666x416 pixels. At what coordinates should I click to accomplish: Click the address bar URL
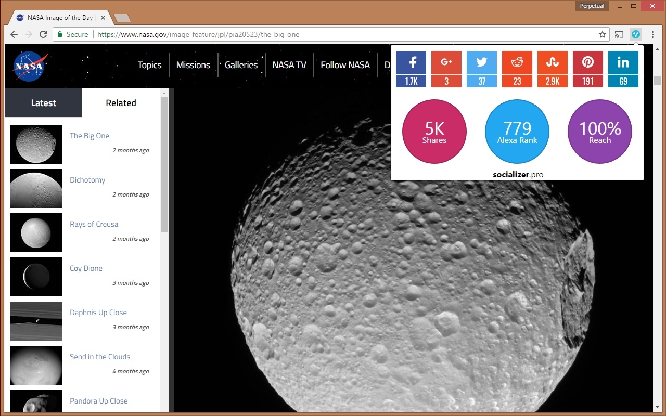198,34
